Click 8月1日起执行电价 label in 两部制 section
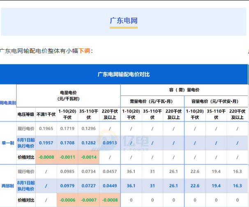 (26, 186)
